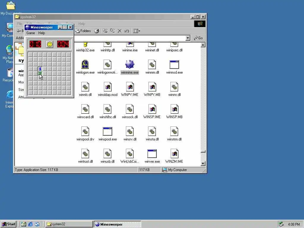
Task: Select the winsta.dll file icon
Action: [x=152, y=131]
